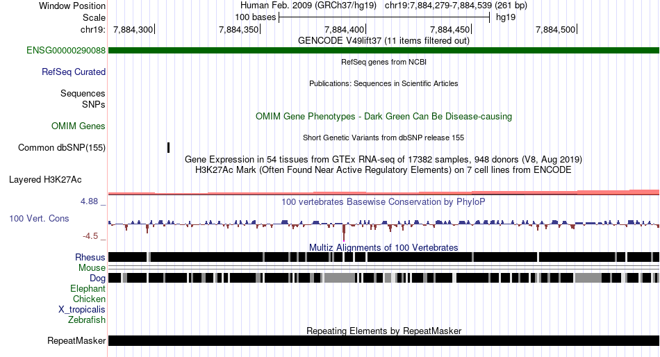Click the Mouse alignment label
This screenshot has height=357, width=660.
tap(92, 268)
